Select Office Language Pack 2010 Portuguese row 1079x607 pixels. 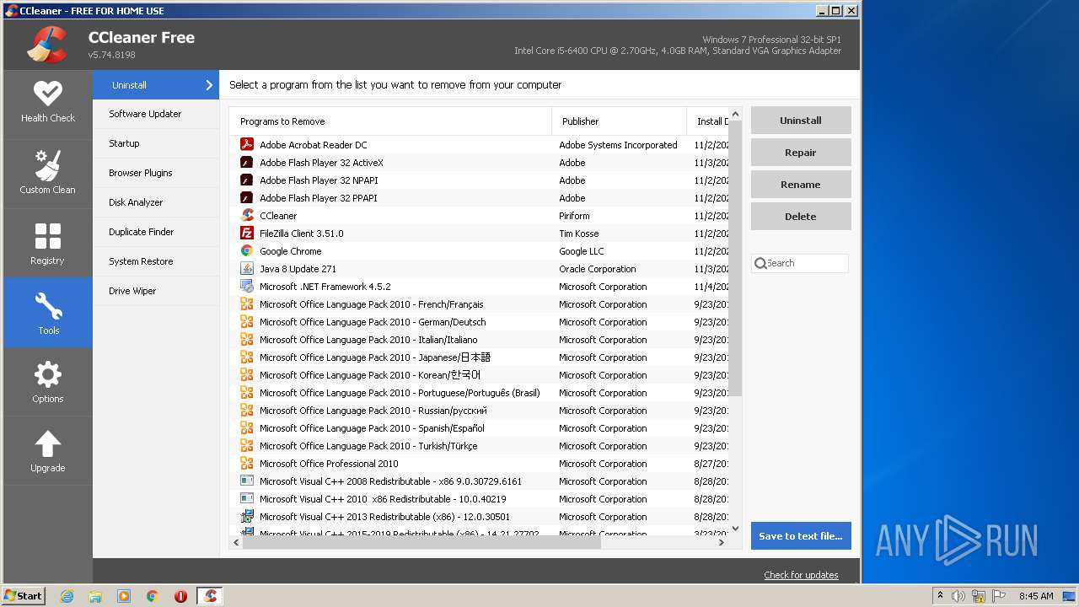tap(479, 393)
